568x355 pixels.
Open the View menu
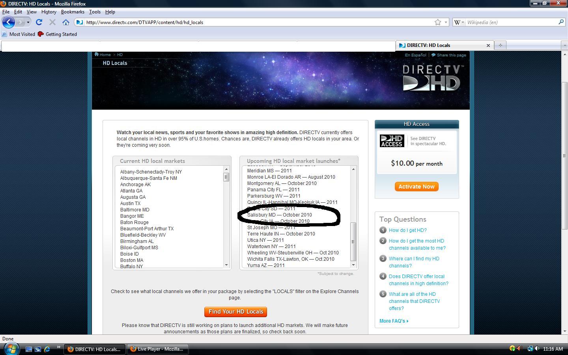click(x=32, y=12)
